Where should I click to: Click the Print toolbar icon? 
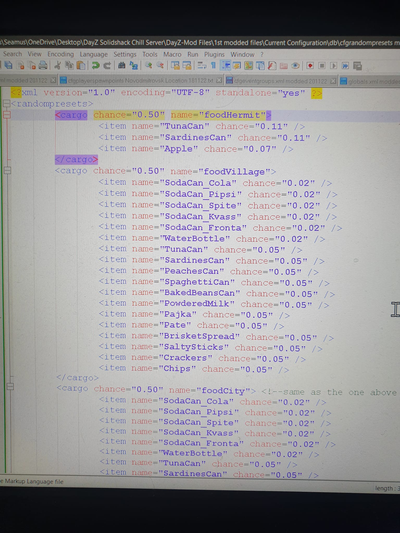(x=43, y=65)
